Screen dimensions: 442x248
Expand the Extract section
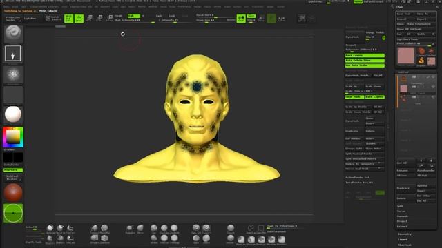pyautogui.click(x=402, y=227)
